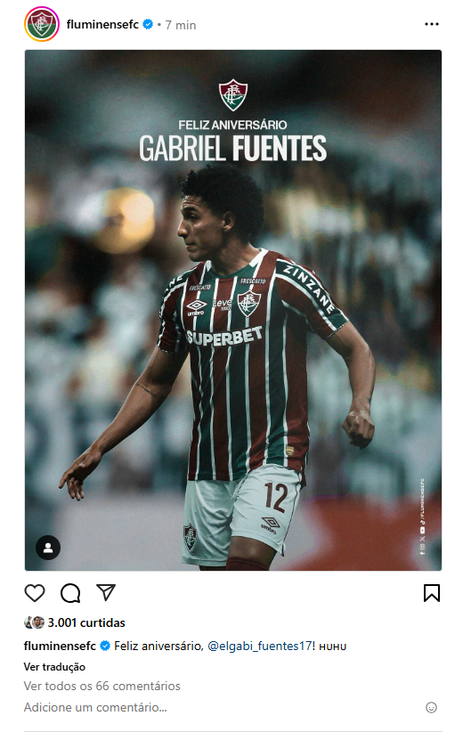
Task: Save the post with bookmark icon
Action: [x=431, y=593]
